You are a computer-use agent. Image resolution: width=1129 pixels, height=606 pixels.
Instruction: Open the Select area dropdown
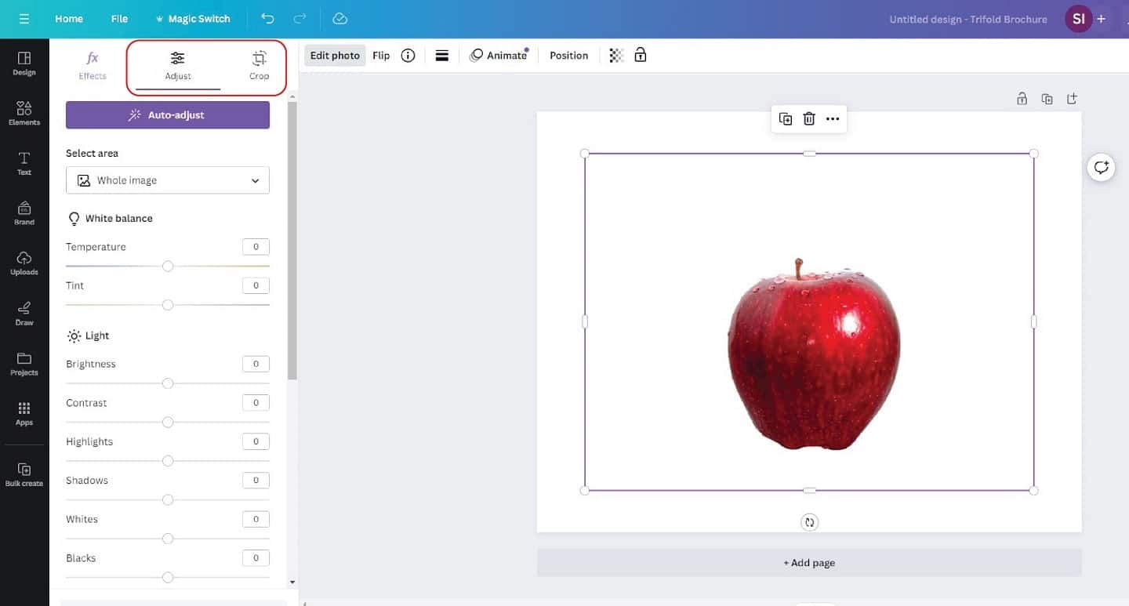167,180
